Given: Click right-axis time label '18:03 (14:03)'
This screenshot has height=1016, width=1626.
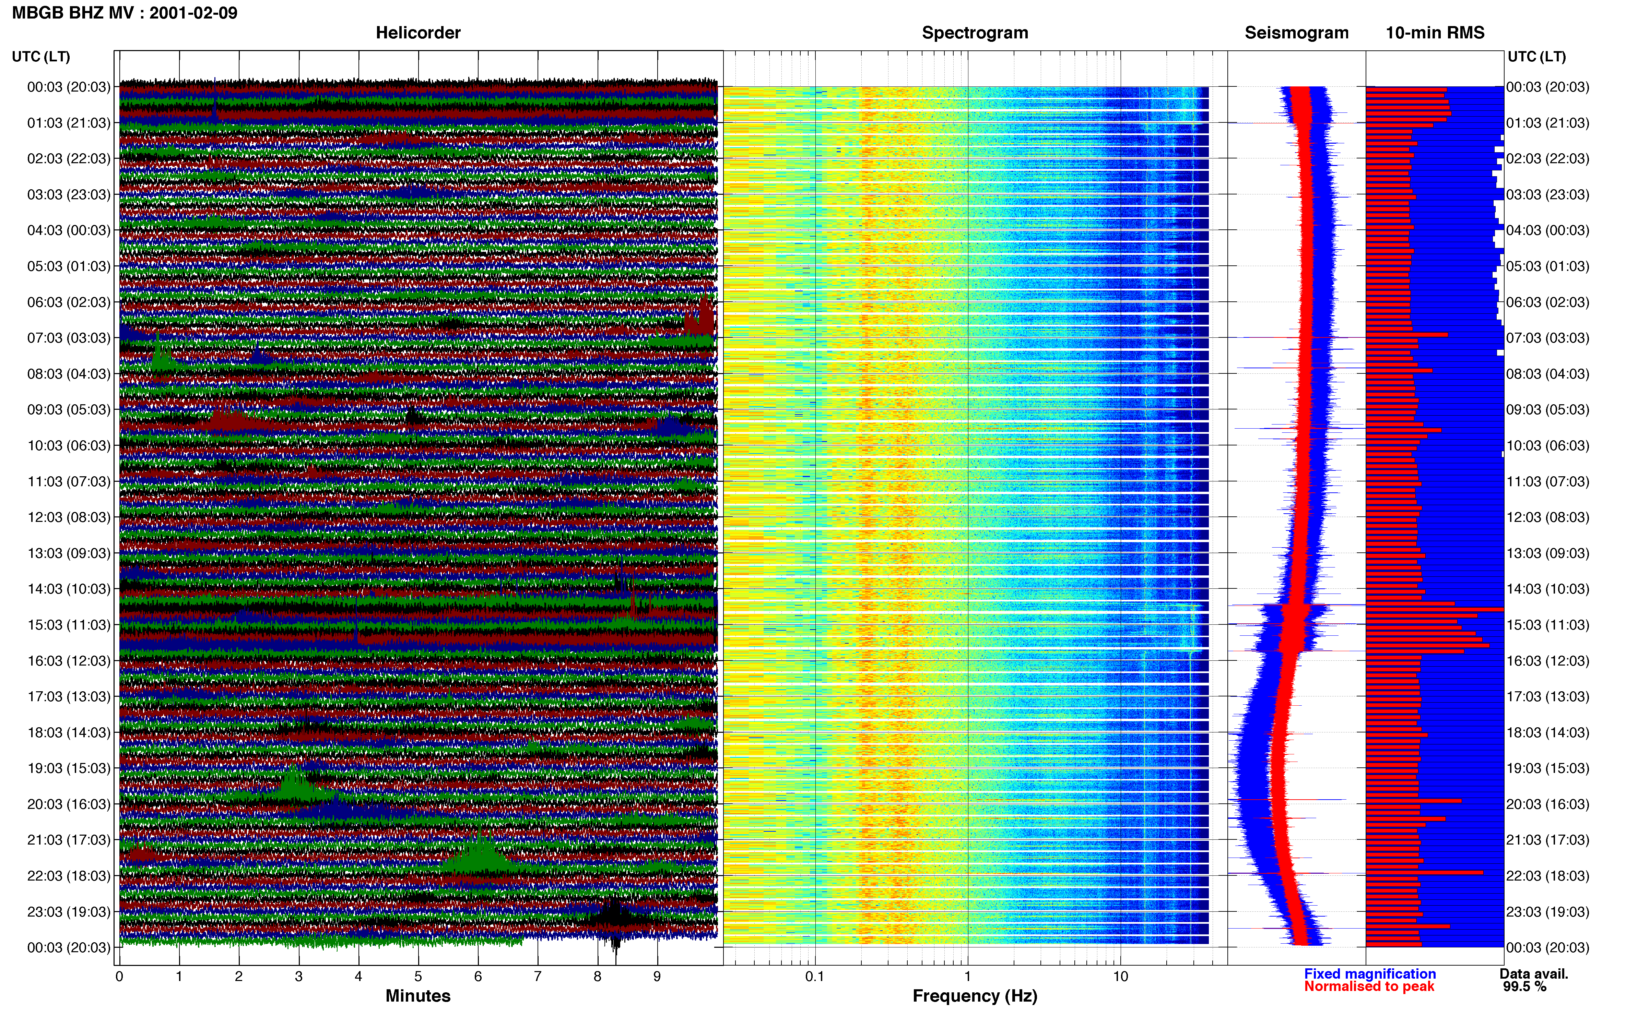Looking at the screenshot, I should click(1548, 732).
